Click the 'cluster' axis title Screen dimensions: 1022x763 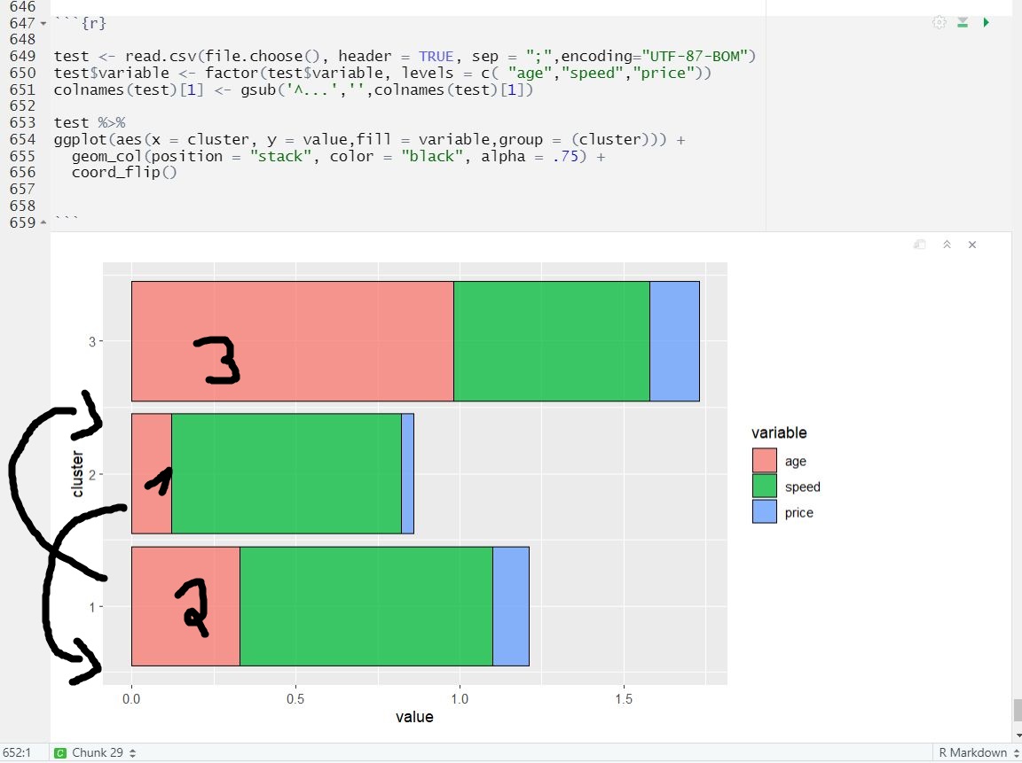tap(77, 473)
